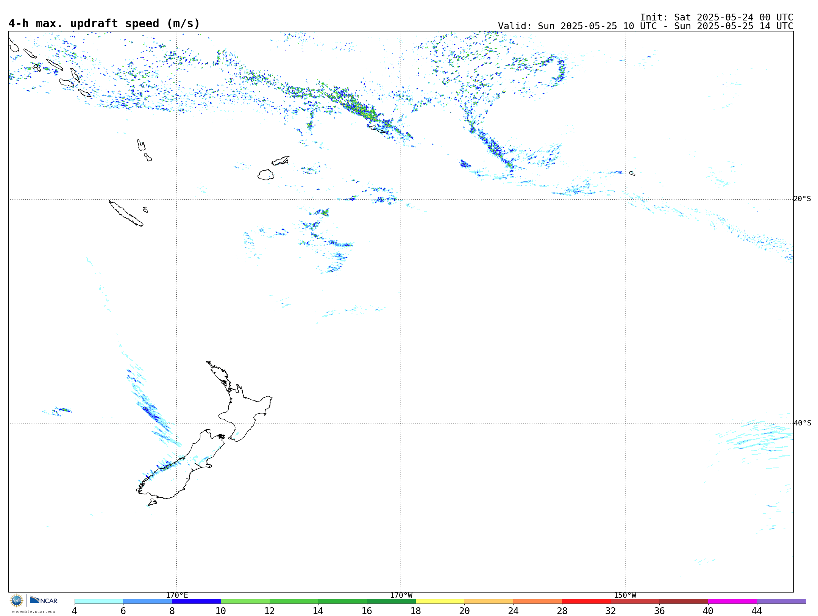Select the green 14-16 color swatch
Viewport: 818px width, 616px height.
[x=343, y=602]
